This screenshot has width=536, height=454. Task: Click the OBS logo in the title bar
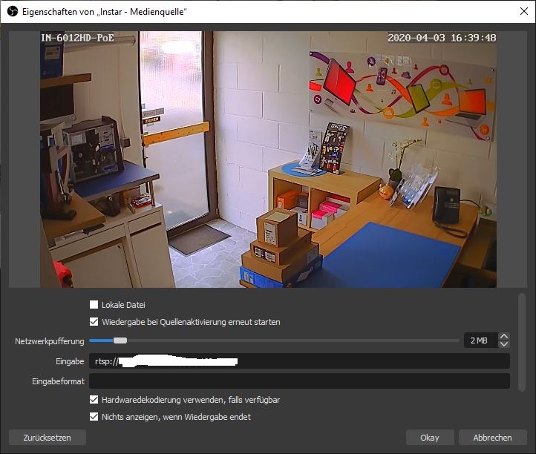[12, 11]
